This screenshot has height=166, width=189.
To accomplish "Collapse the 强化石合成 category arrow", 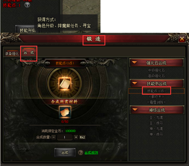I will pos(134,62).
